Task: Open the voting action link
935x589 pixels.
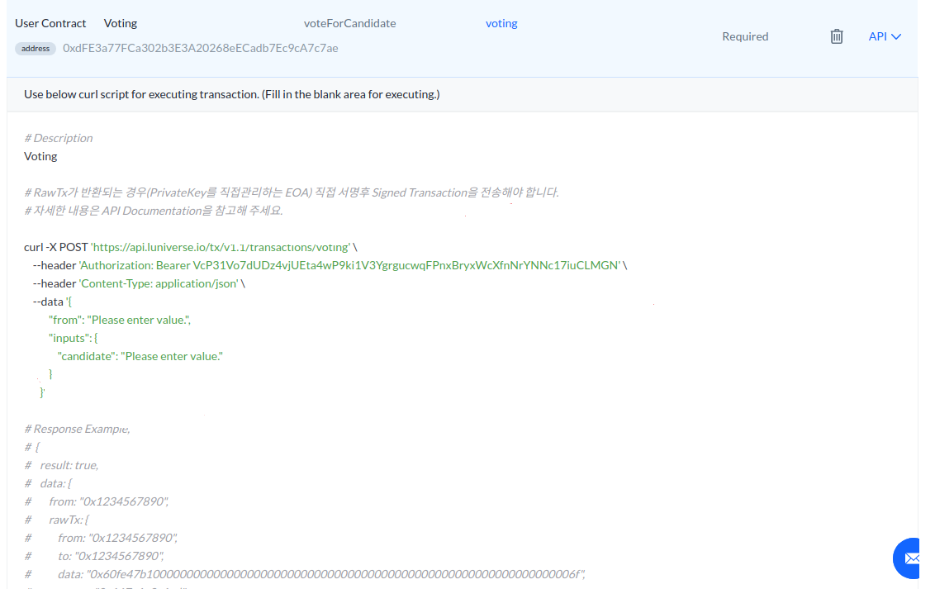Action: click(x=501, y=23)
